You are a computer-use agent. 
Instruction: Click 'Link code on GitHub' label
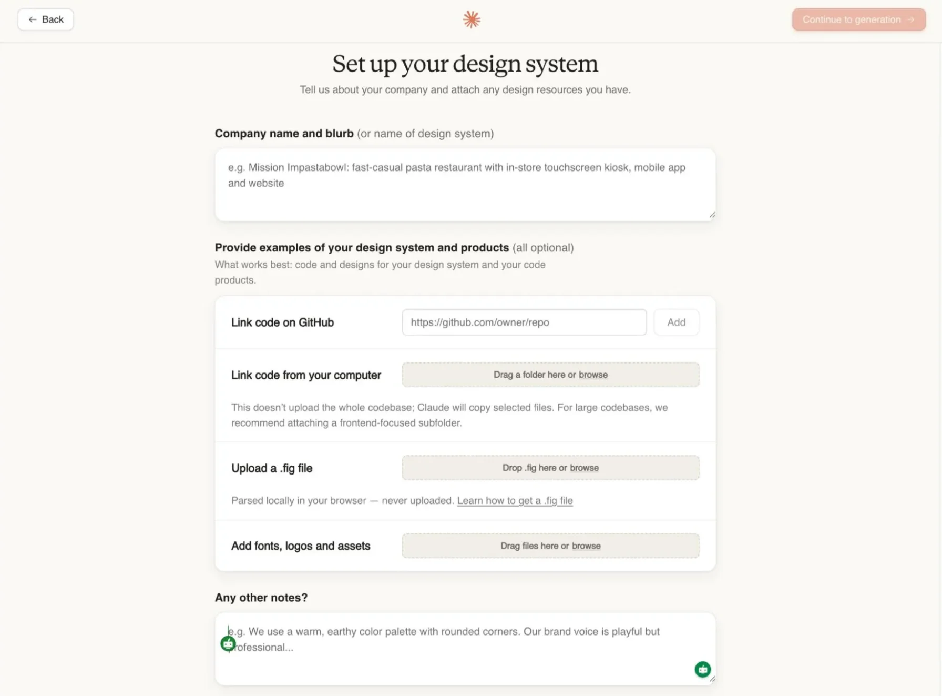282,322
